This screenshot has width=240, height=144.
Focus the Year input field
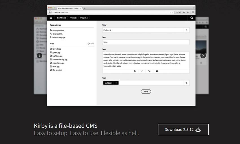pos(146,42)
